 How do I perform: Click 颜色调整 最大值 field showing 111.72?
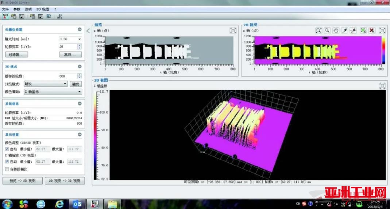click(x=75, y=149)
